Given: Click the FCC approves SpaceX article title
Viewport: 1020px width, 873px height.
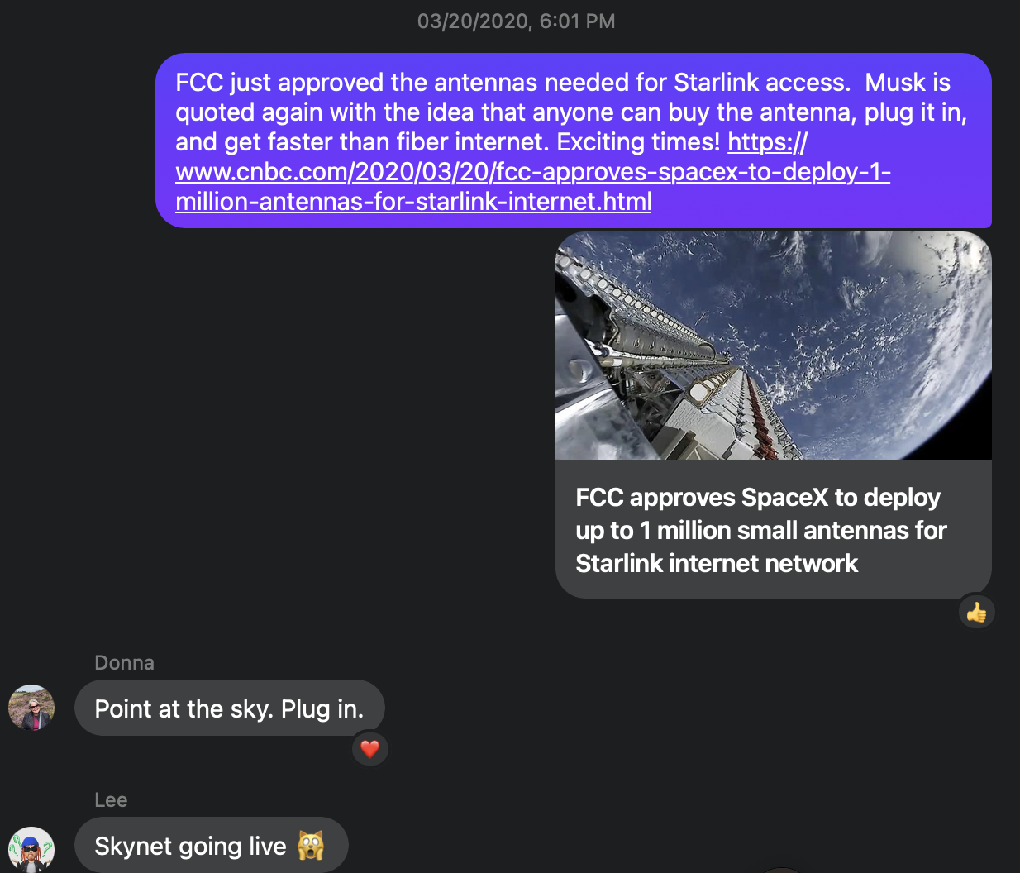Looking at the screenshot, I should tap(760, 530).
